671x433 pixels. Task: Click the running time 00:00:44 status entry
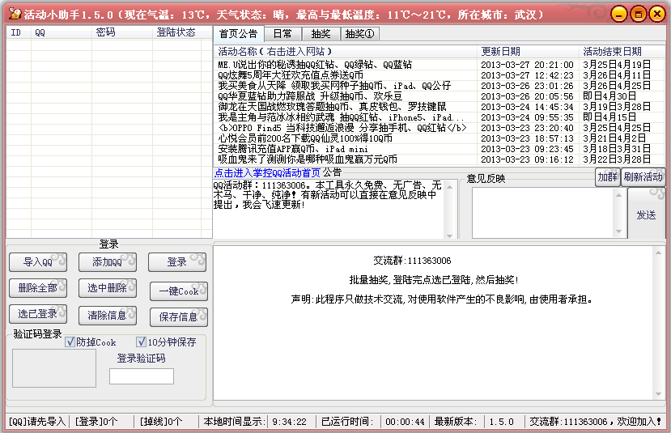[x=405, y=422]
